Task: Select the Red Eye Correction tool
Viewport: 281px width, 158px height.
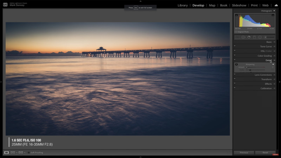Action: (249, 37)
